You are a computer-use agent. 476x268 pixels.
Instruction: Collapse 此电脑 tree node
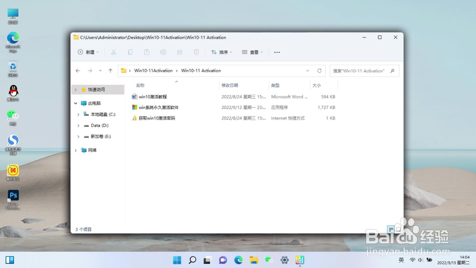point(76,103)
